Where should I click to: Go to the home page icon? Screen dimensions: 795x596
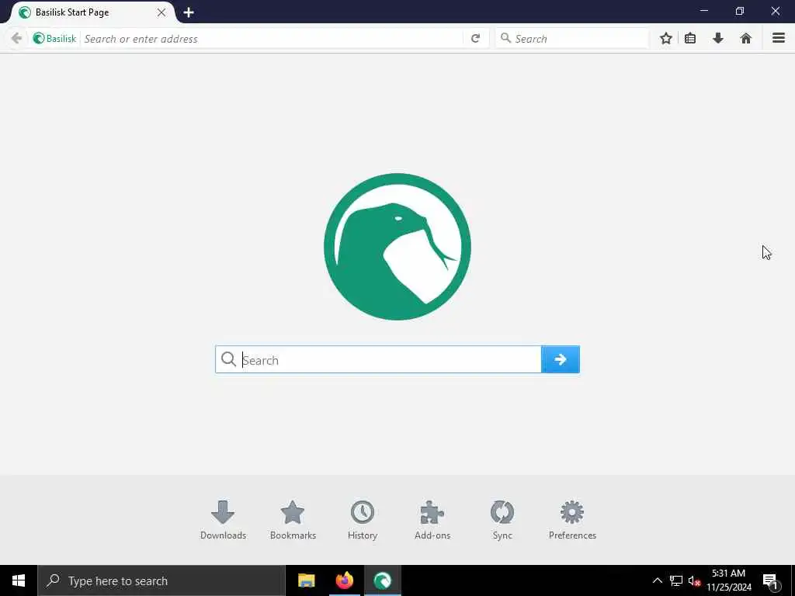tap(746, 38)
